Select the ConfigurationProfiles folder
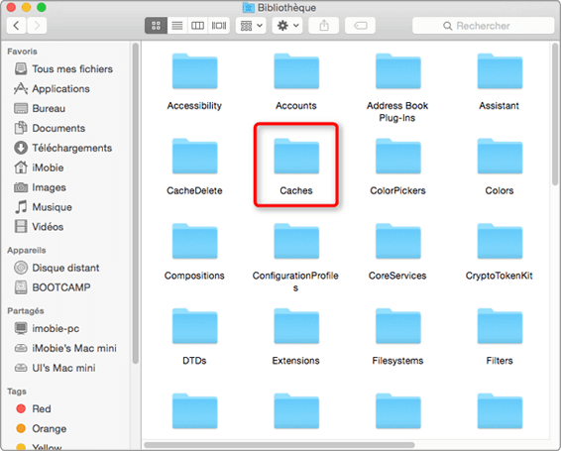The height and width of the screenshot is (451, 561). click(x=296, y=258)
